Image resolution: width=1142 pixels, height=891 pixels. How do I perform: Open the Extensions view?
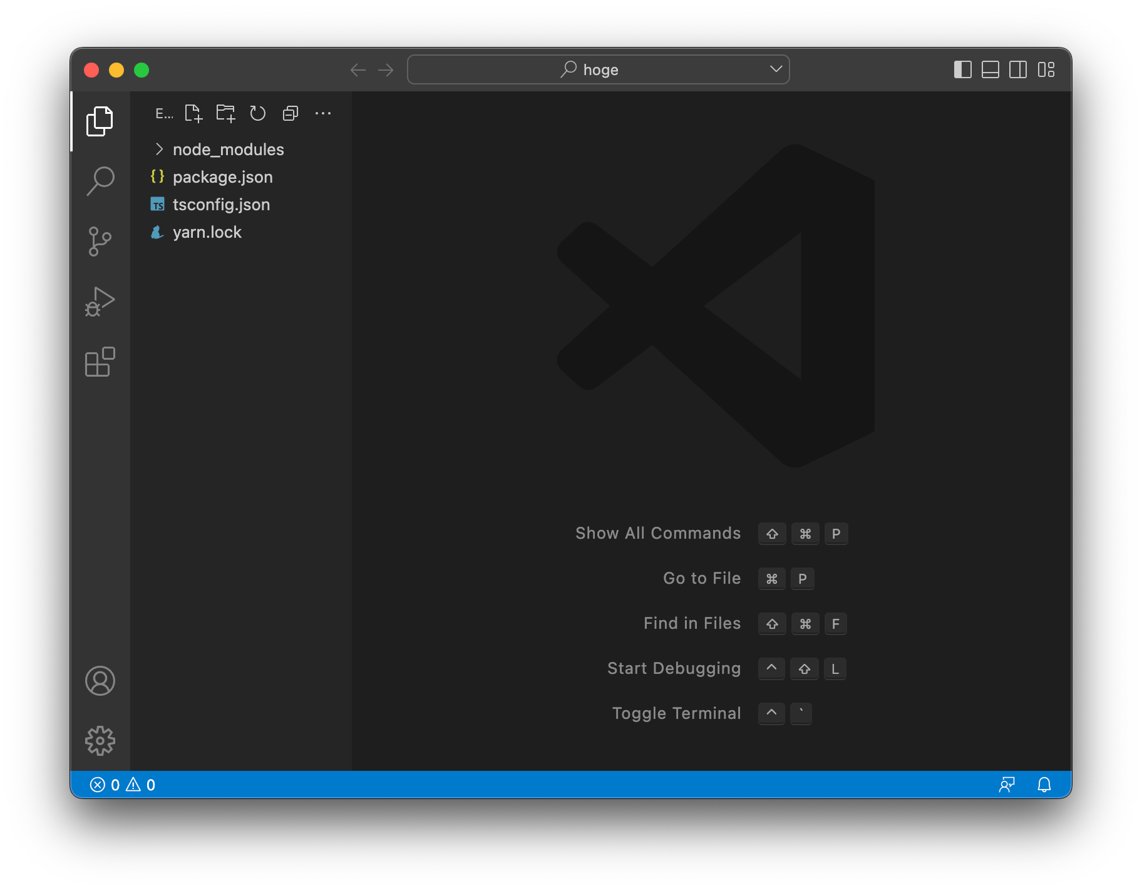pos(100,362)
